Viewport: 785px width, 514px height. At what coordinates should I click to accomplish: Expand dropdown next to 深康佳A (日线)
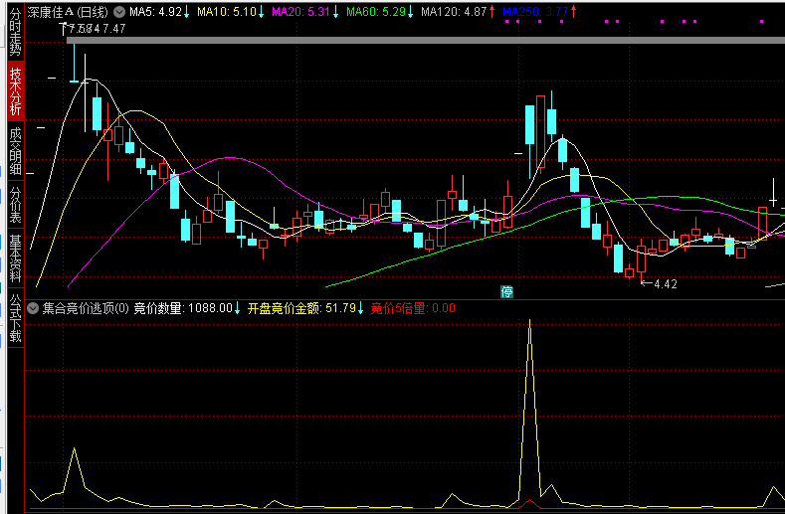(x=120, y=12)
